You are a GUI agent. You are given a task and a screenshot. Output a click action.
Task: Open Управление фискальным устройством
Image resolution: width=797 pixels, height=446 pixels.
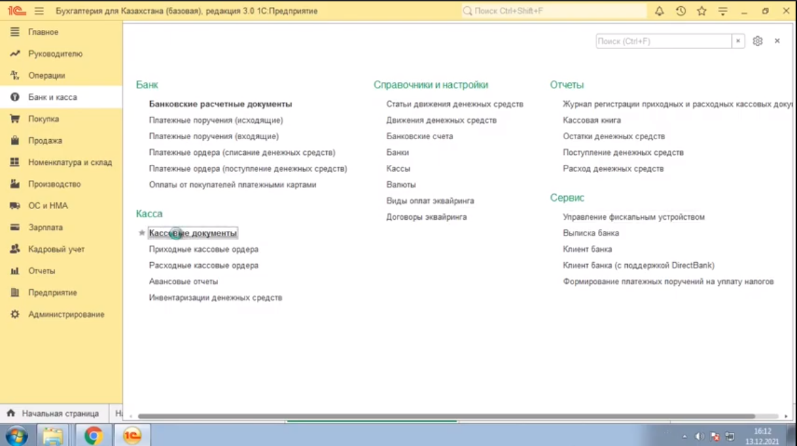633,217
